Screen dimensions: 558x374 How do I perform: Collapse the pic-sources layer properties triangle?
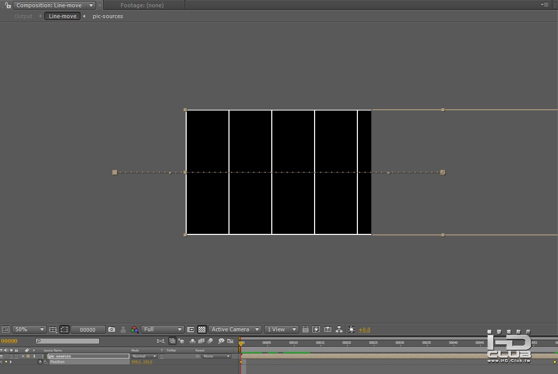[x=23, y=356]
